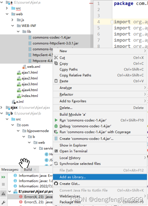Viewport: 148px width, 206px height.
Task: Collapse the E:\course\Ajax\a\src error group
Action: click(10, 191)
